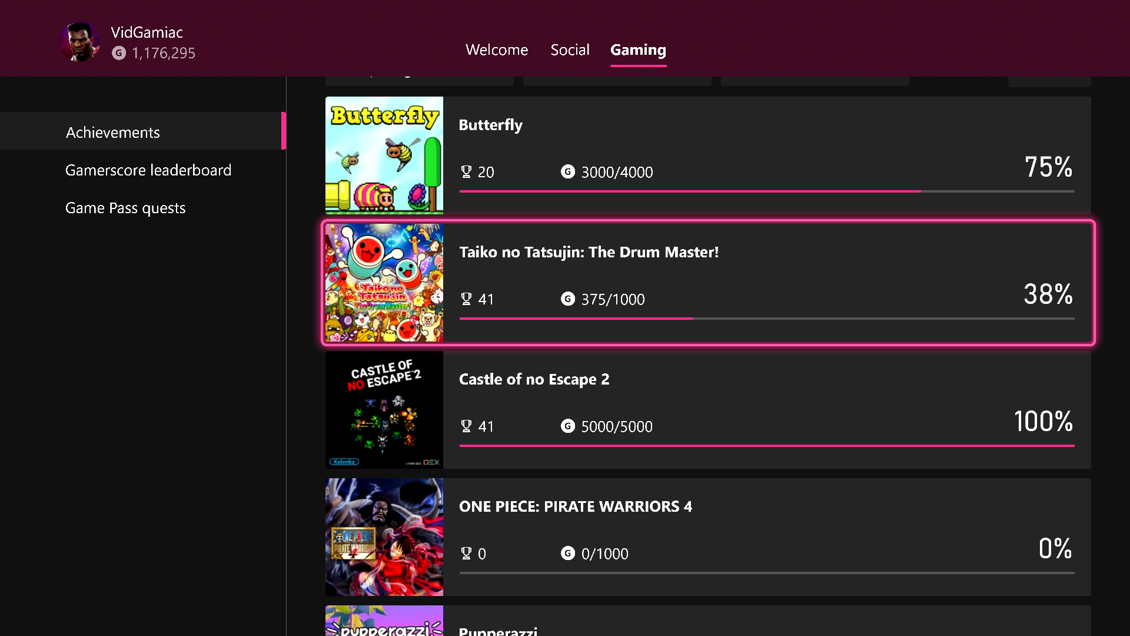Open the Butterfly game cover art
The height and width of the screenshot is (636, 1130).
pos(384,155)
